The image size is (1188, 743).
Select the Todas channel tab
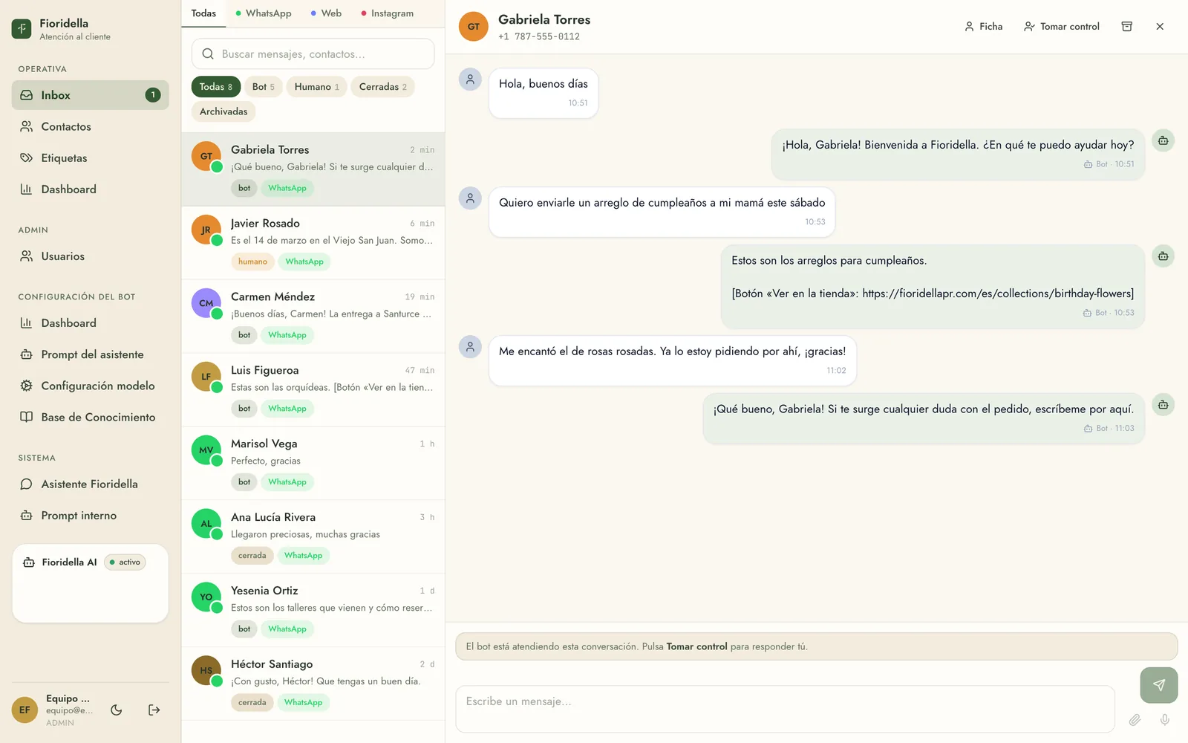[203, 13]
